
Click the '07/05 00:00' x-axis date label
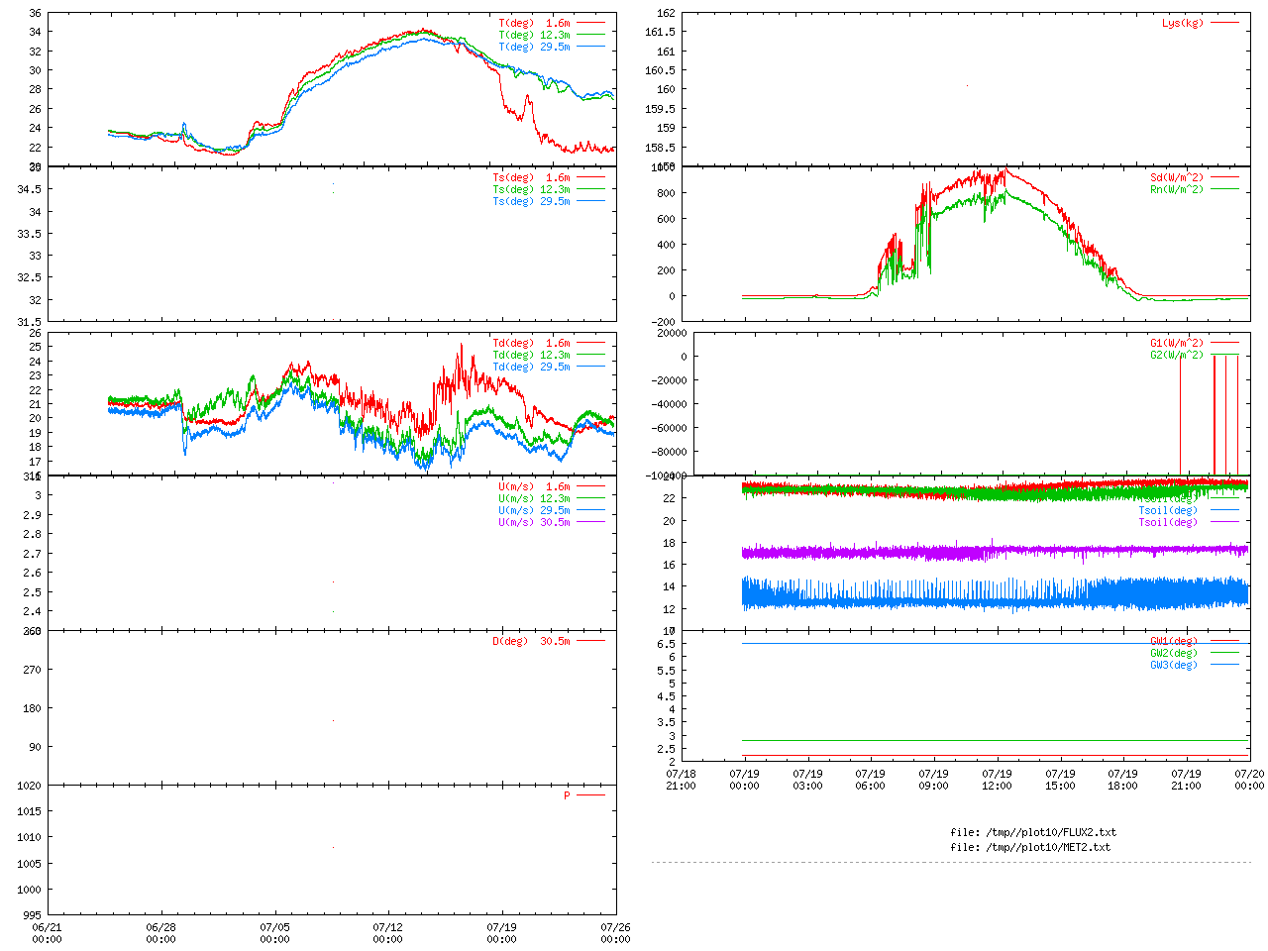click(274, 933)
